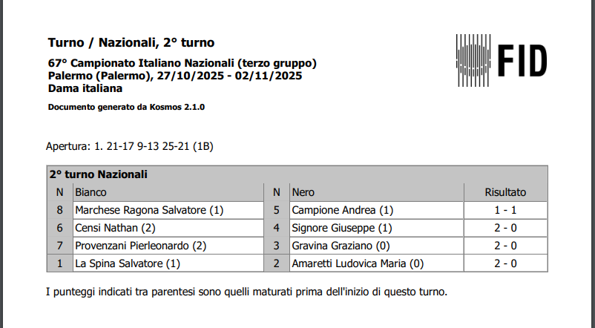Select player Marchese Ragona Salvatore
This screenshot has width=595, height=328.
149,210
